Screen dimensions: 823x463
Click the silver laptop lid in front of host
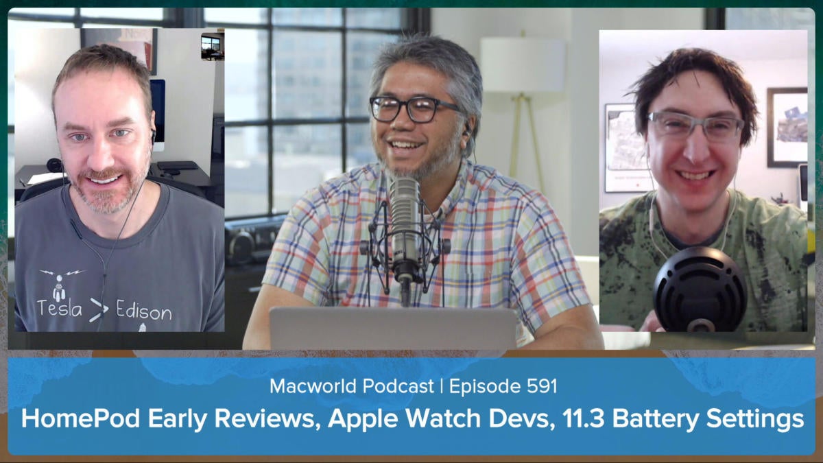tap(393, 328)
